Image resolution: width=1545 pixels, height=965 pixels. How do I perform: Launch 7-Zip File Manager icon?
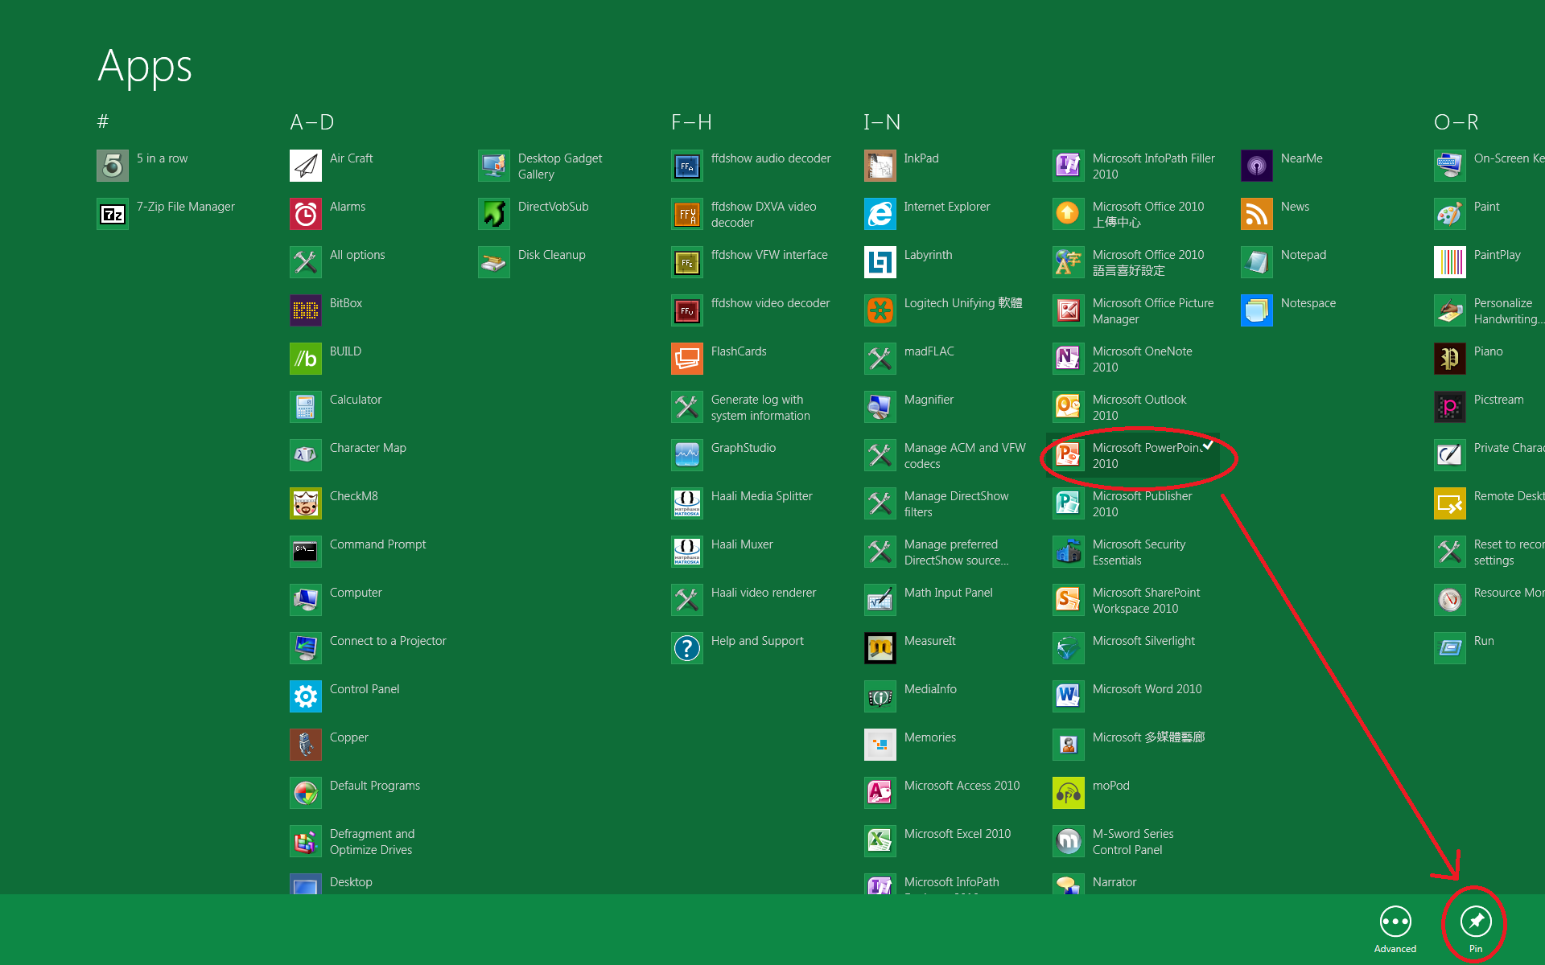113,214
